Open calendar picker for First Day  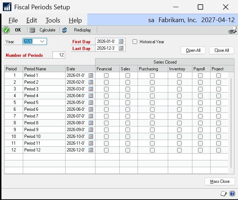coord(121,42)
